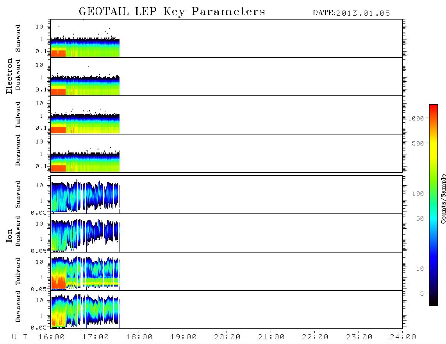Select the Ion Dawnward panel label
Image resolution: width=446 pixels, height=344 pixels.
[18, 306]
